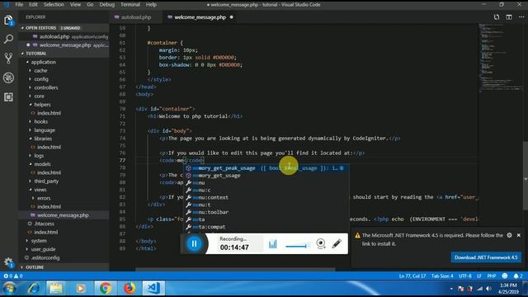Open welcome_message.php in file tree

(63, 214)
